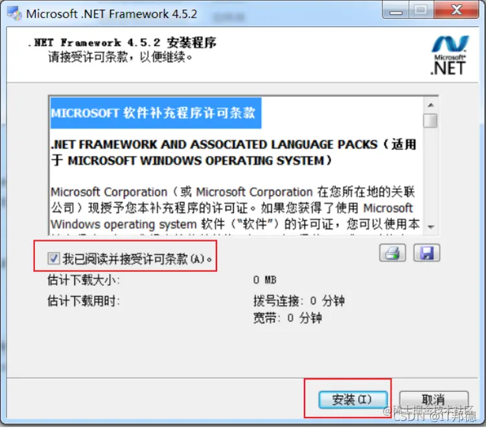Screen dimensions: 486x428
Task: Click the 我已阅读并接受许可条款(A) label text
Action: 137,258
